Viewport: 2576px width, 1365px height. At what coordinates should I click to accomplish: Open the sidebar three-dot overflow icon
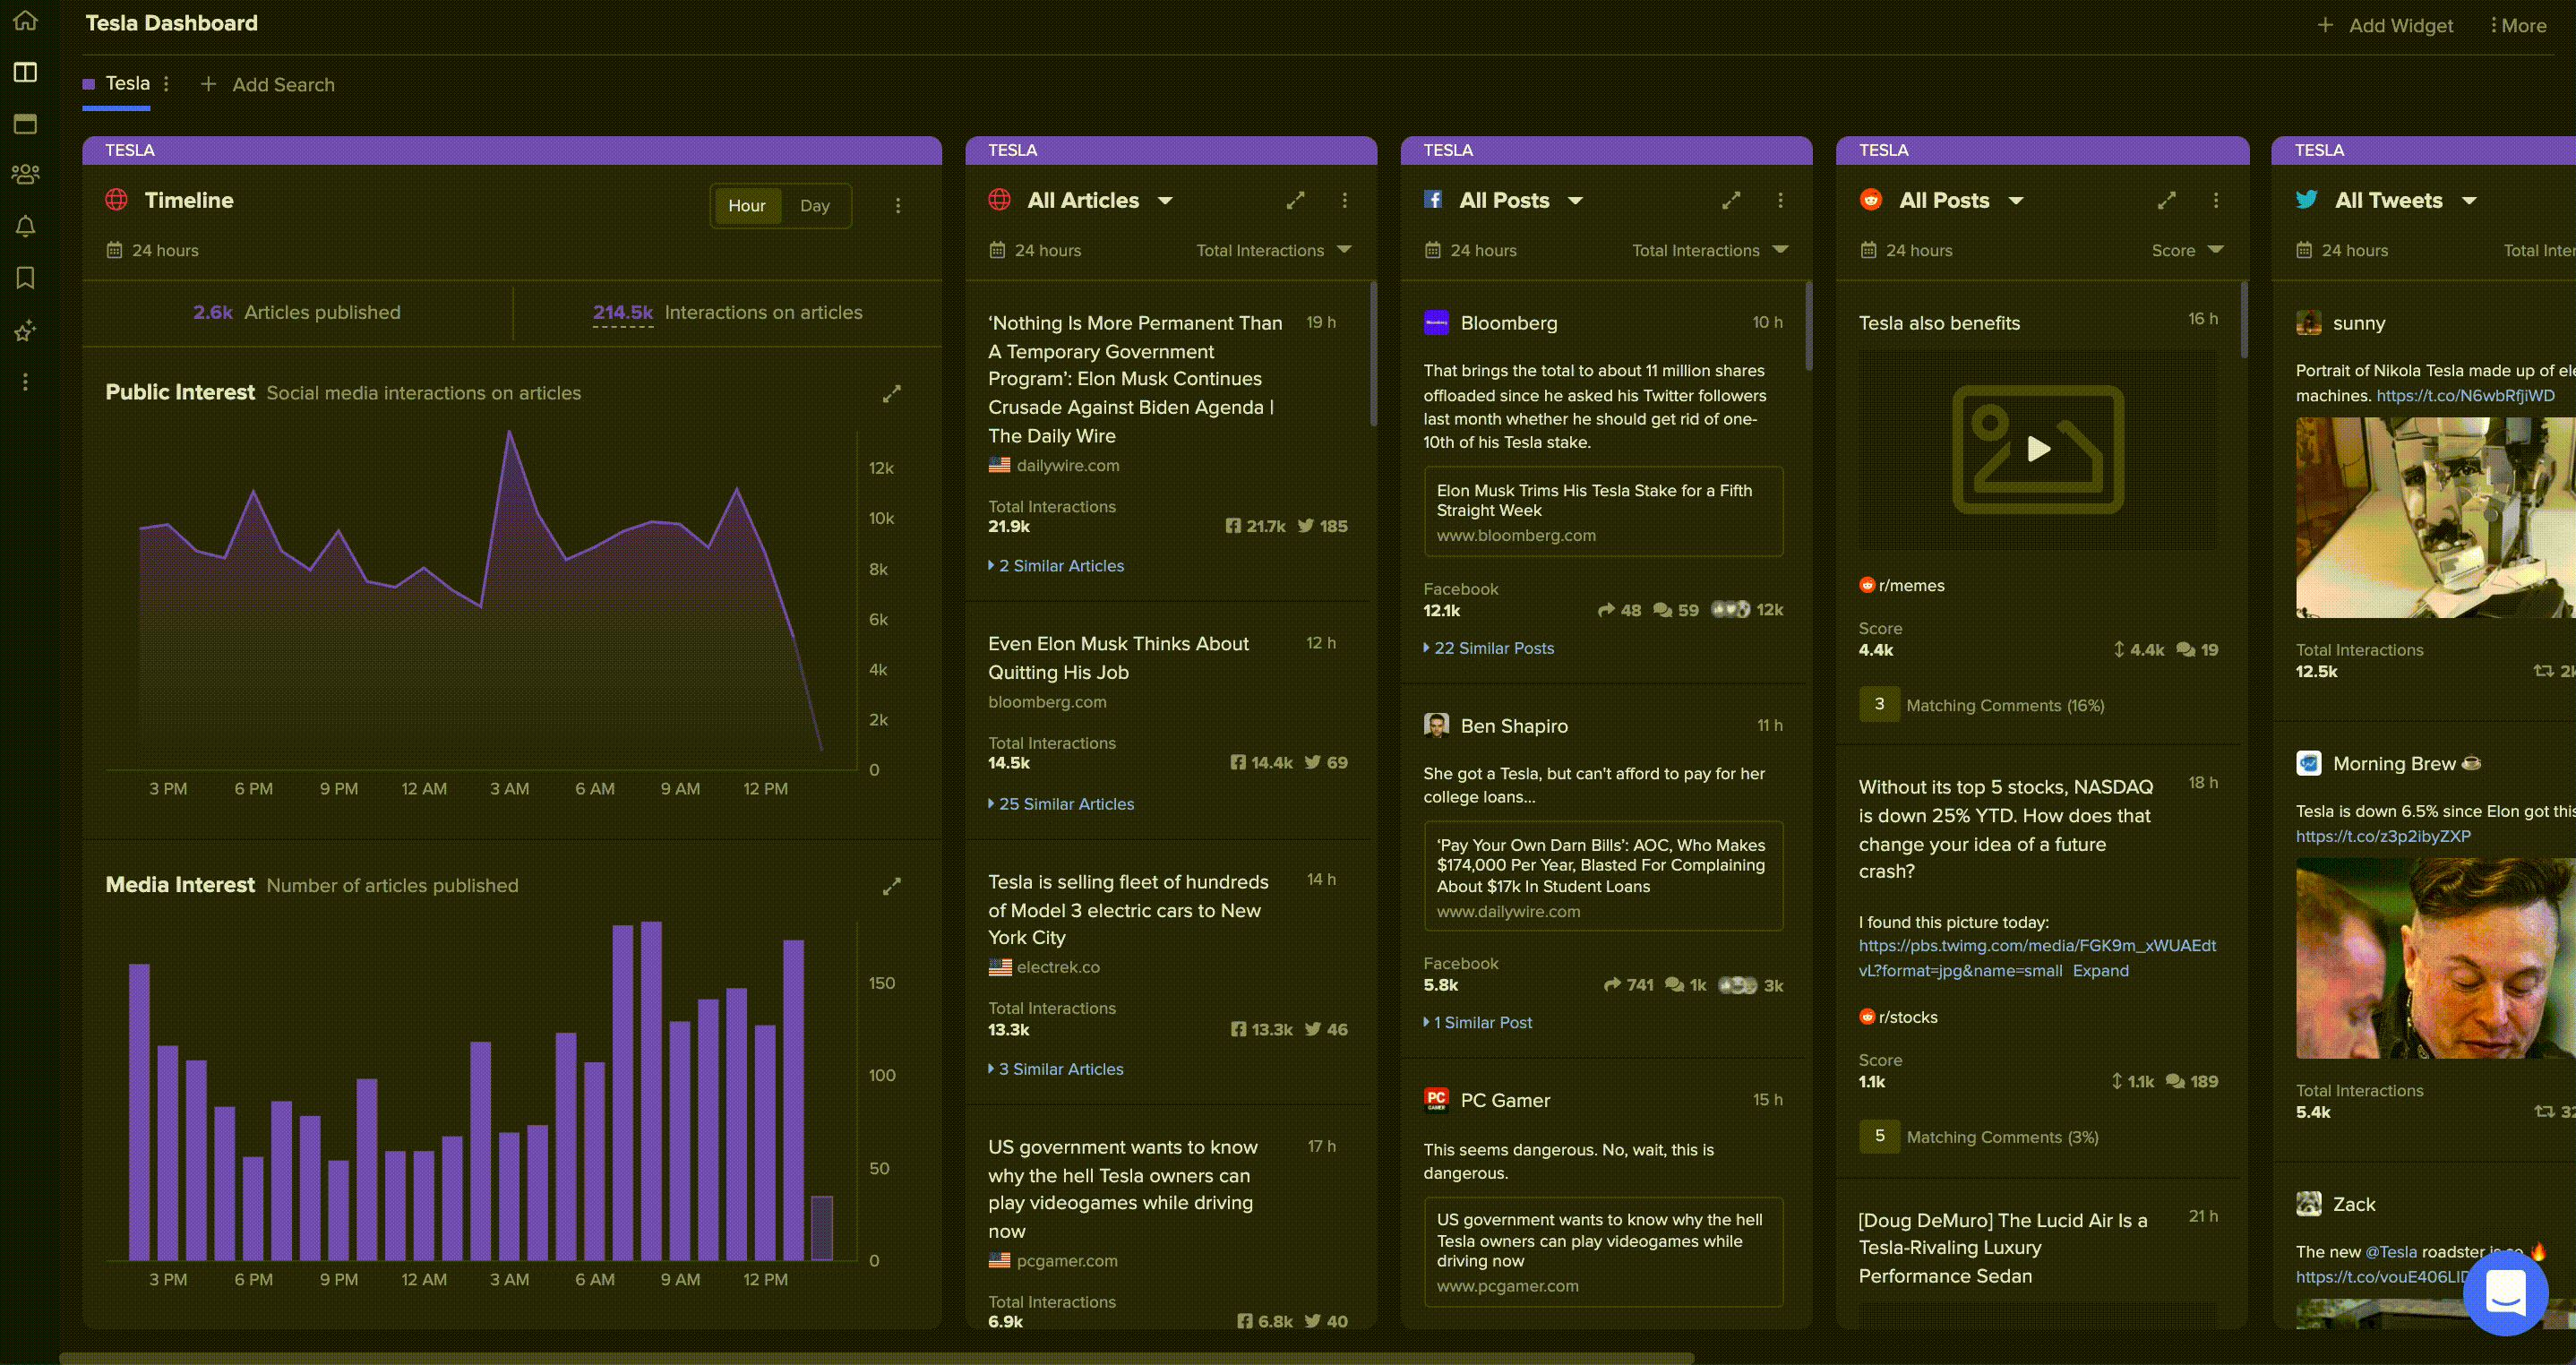coord(25,382)
